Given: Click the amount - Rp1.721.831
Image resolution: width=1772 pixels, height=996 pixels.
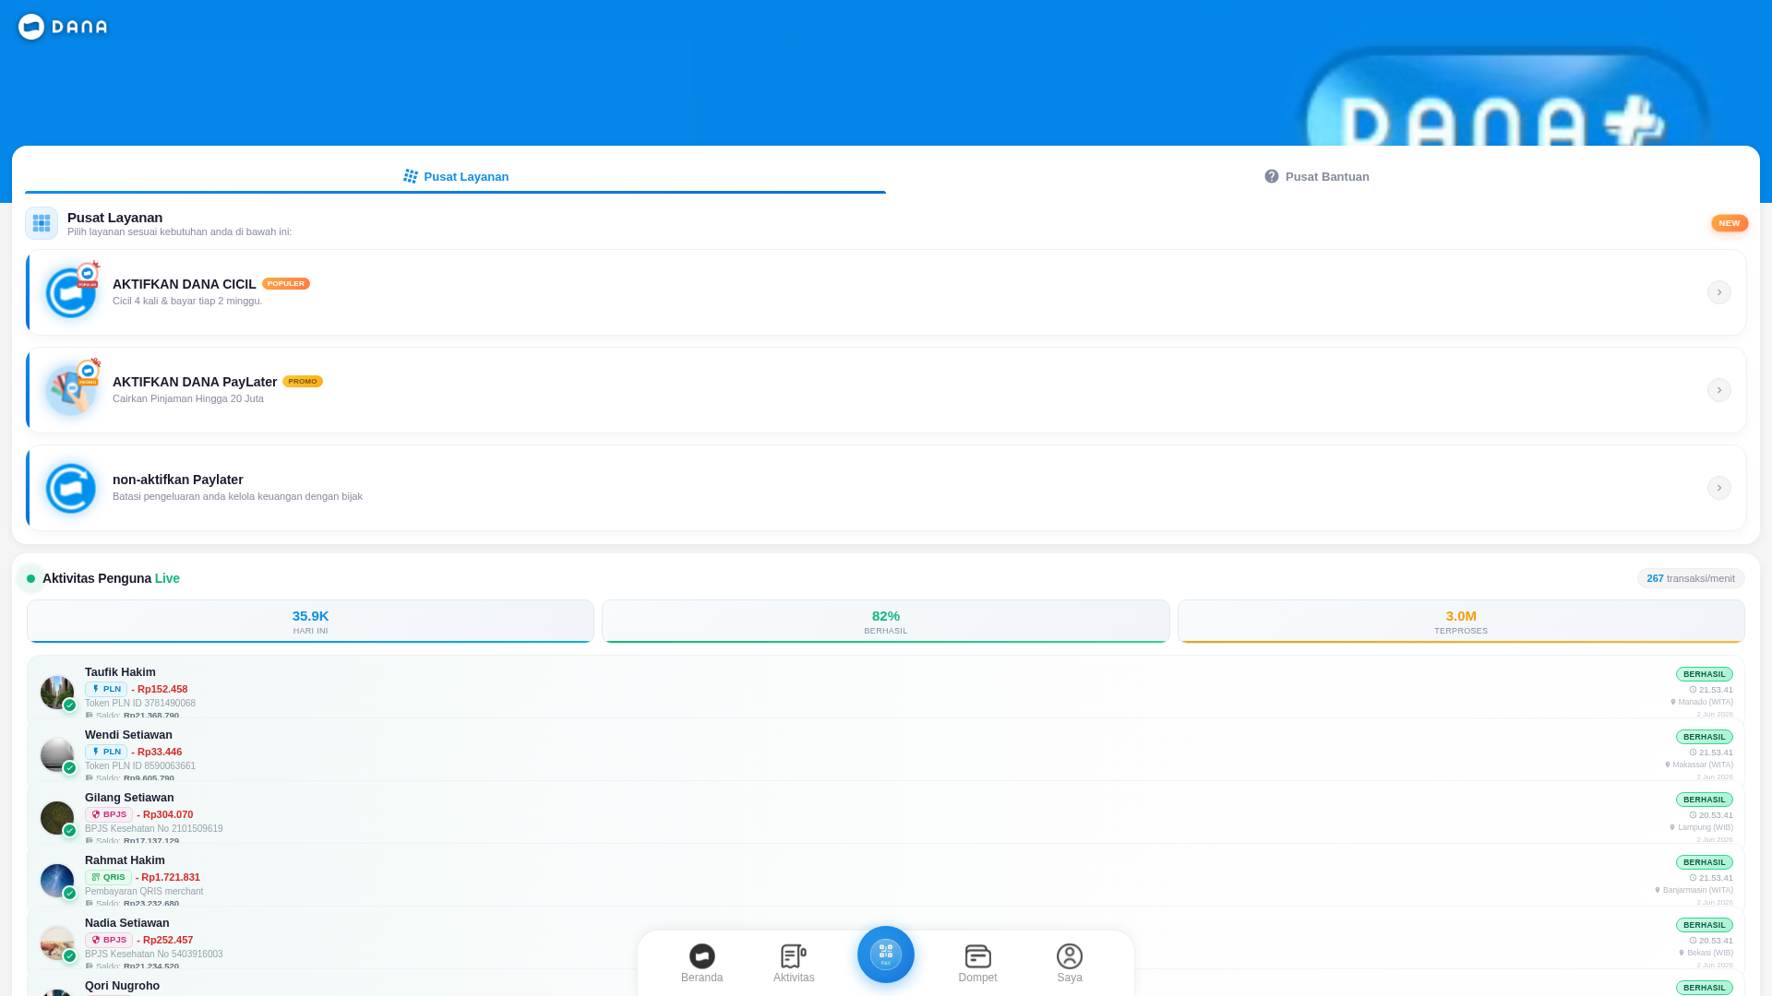Looking at the screenshot, I should coord(168,877).
